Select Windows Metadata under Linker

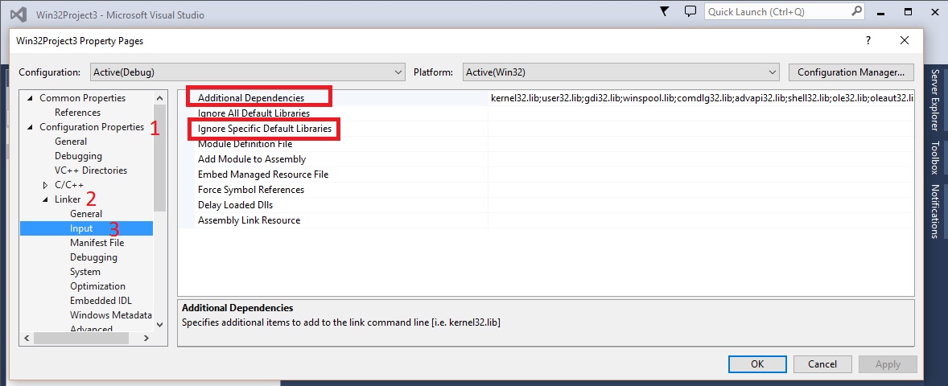(110, 315)
